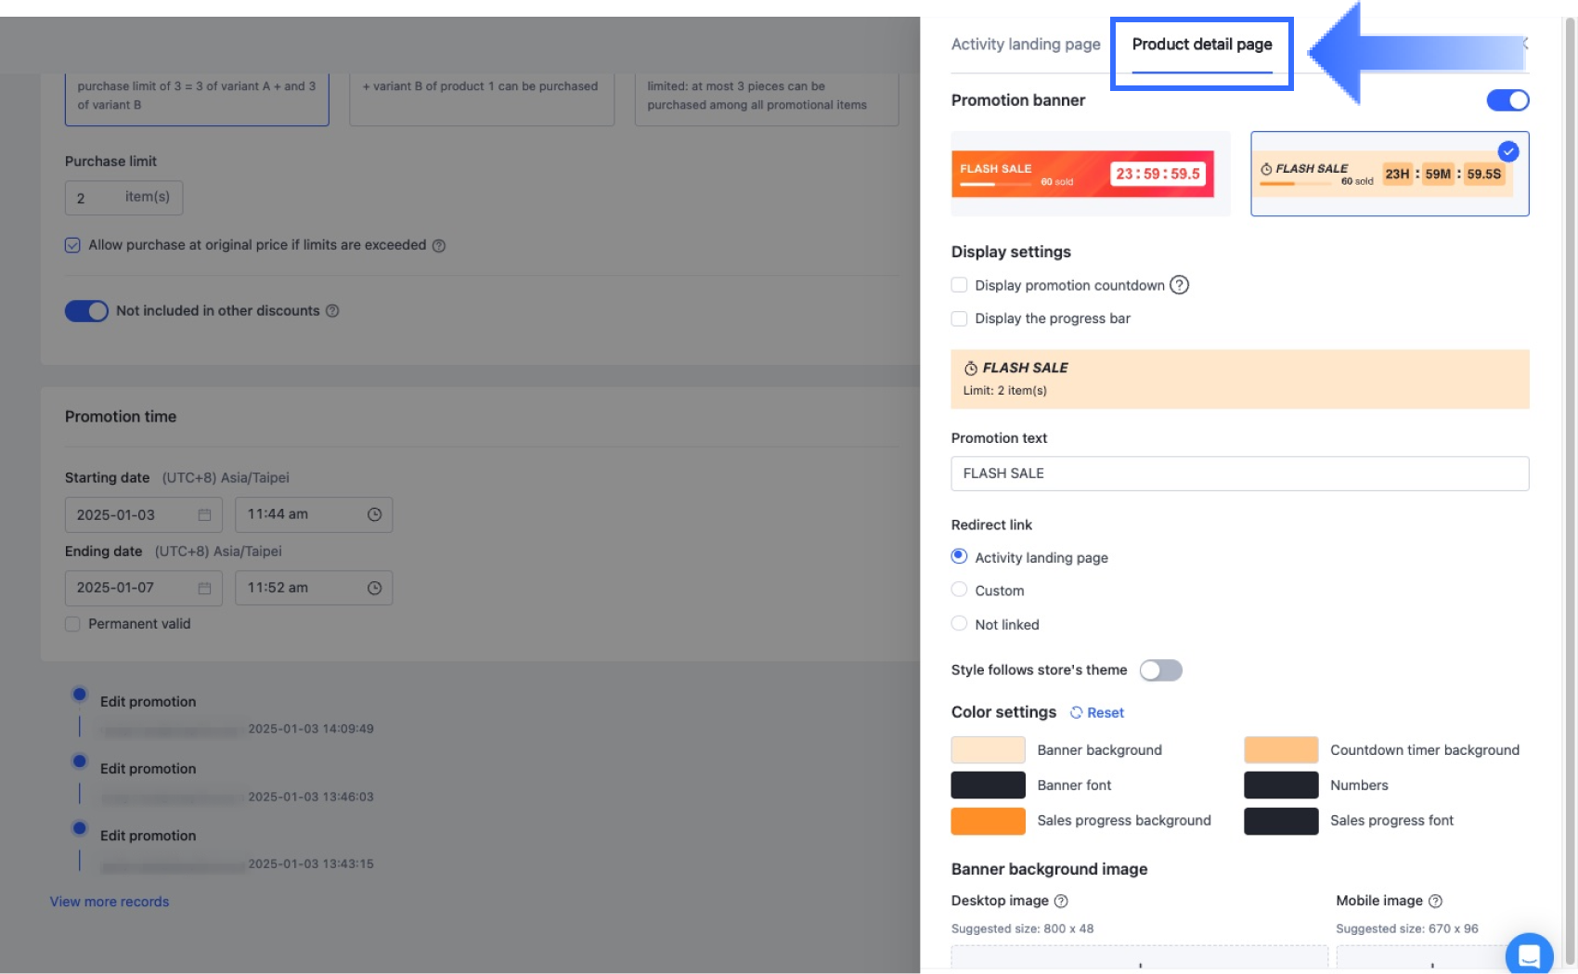Click the help icon beside Mobile image
This screenshot has height=974, width=1578.
coord(1435,901)
